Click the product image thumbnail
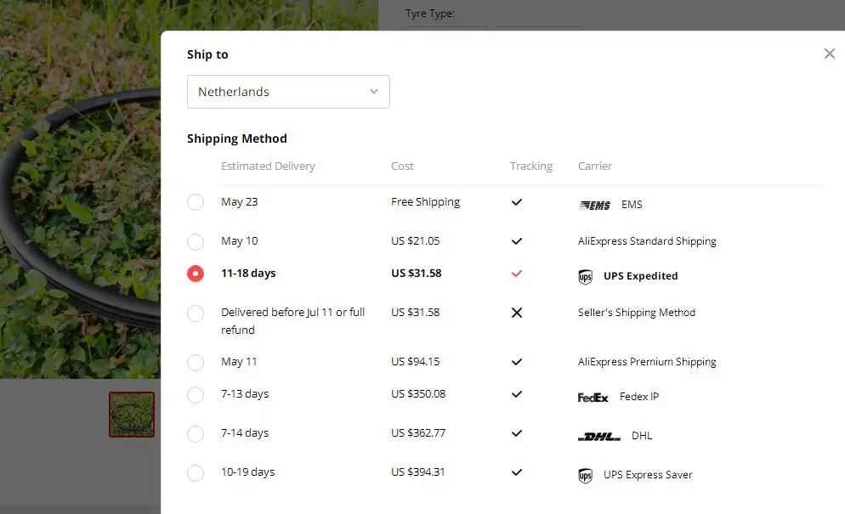This screenshot has width=845, height=514. 132,415
